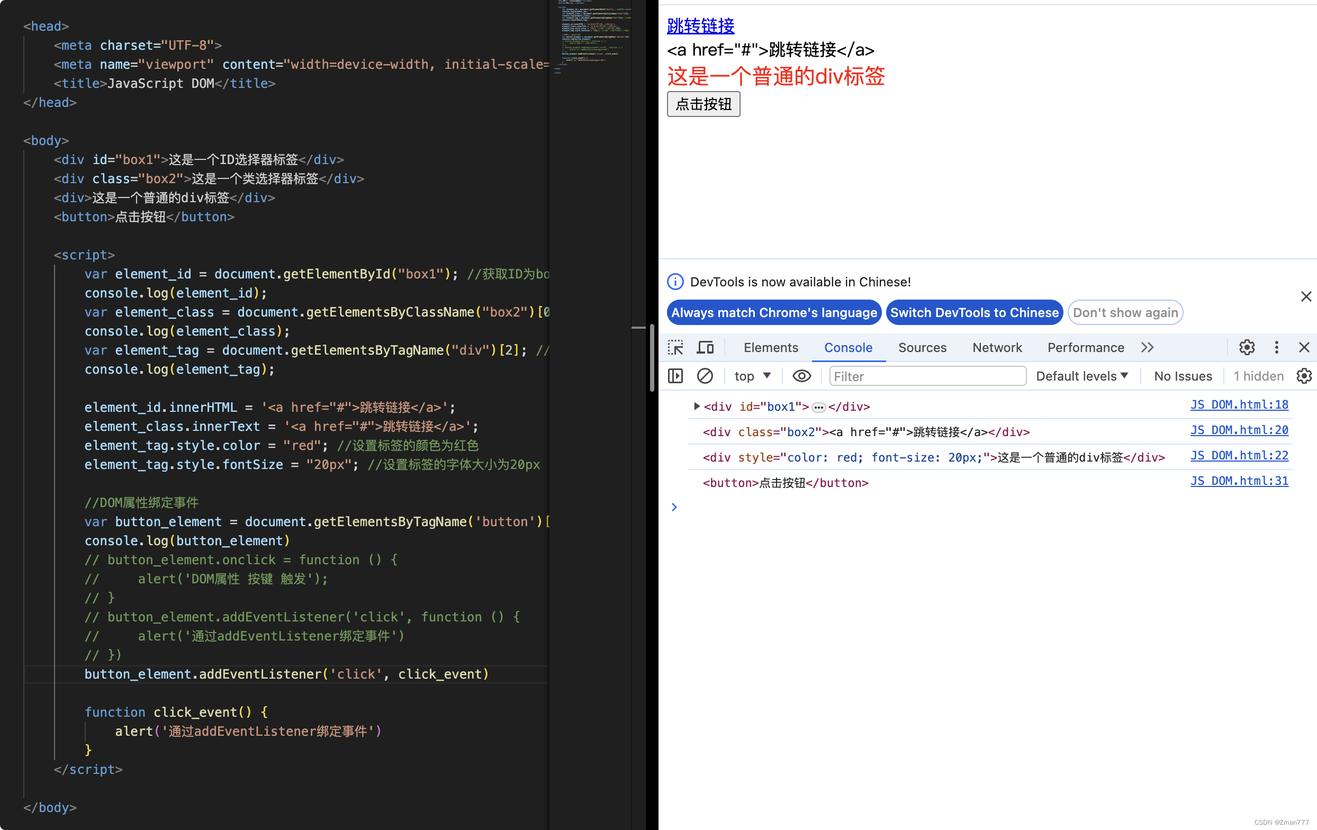Click Switch DevTools to Chinese
The height and width of the screenshot is (830, 1317).
coord(974,312)
